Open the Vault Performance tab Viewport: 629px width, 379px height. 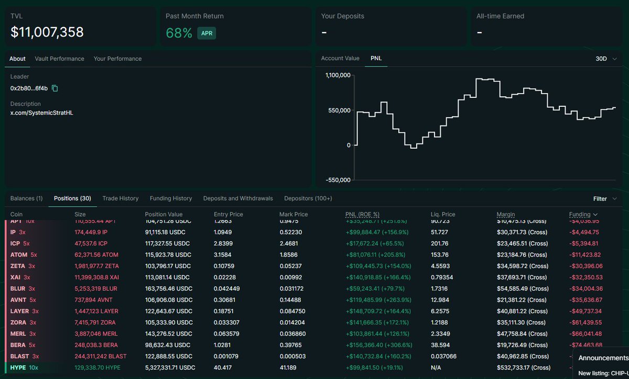click(59, 59)
